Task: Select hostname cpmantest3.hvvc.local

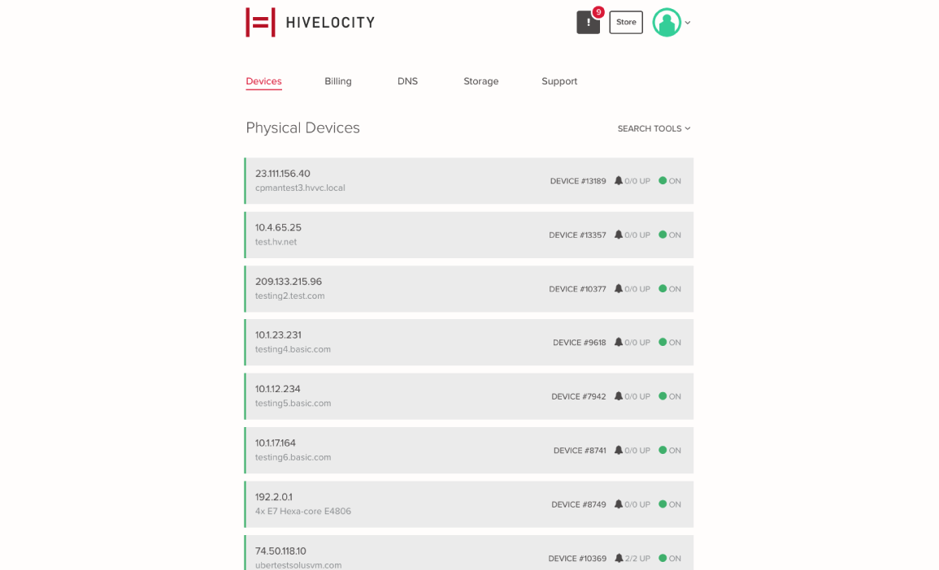Action: tap(300, 188)
